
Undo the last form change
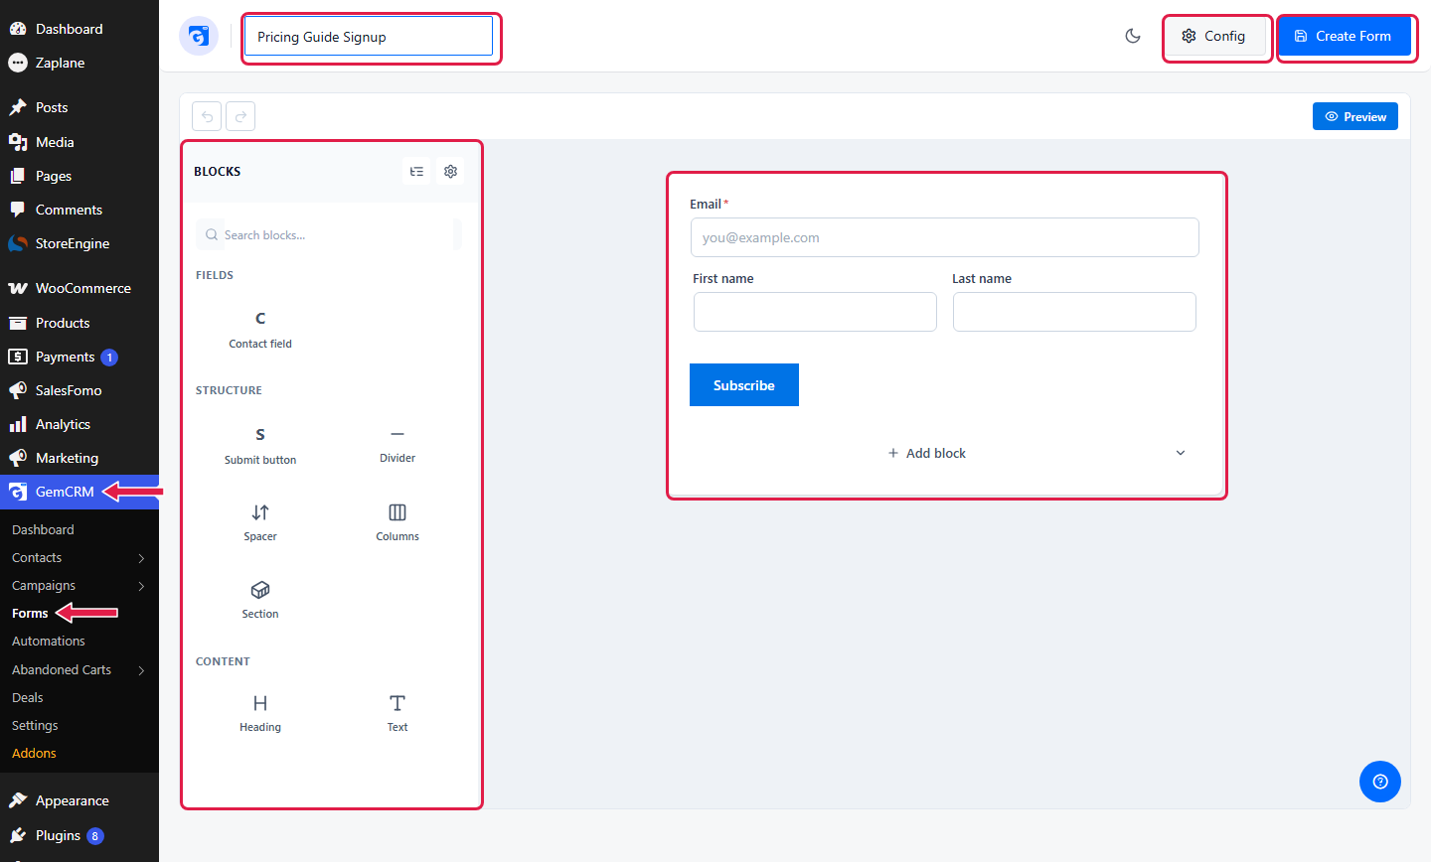pos(207,116)
